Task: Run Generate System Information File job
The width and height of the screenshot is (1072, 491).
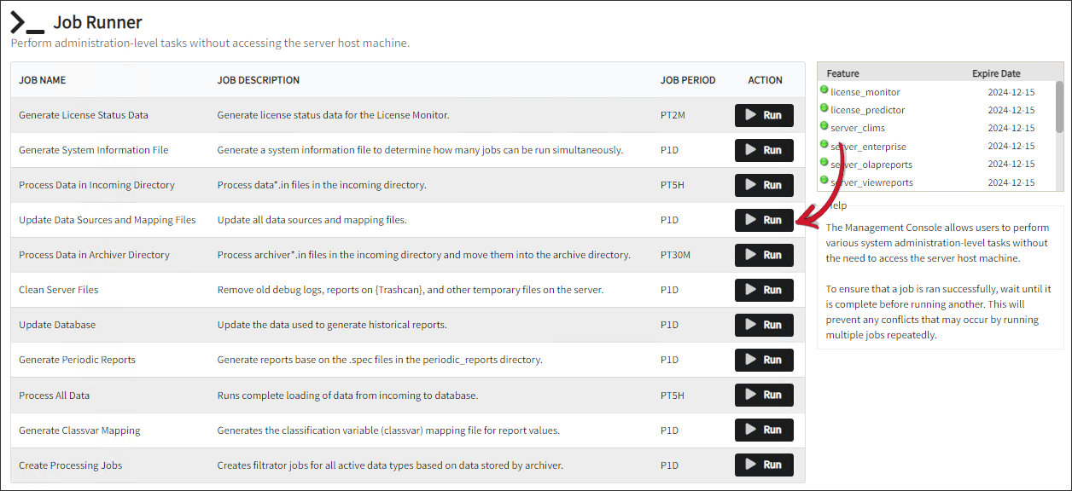Action: coord(764,150)
